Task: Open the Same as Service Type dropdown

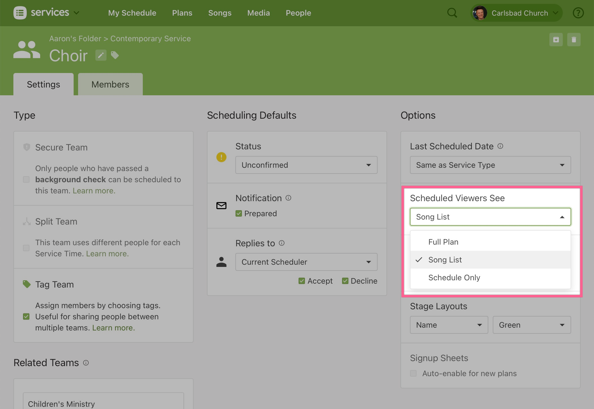Action: 490,165
